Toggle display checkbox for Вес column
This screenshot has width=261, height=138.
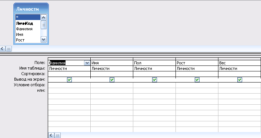coord(240,80)
